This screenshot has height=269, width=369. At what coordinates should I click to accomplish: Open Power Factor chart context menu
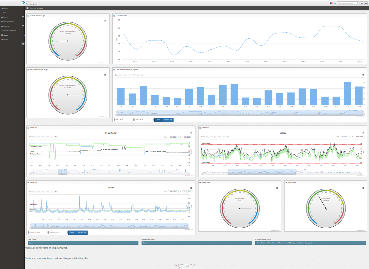tap(191, 133)
